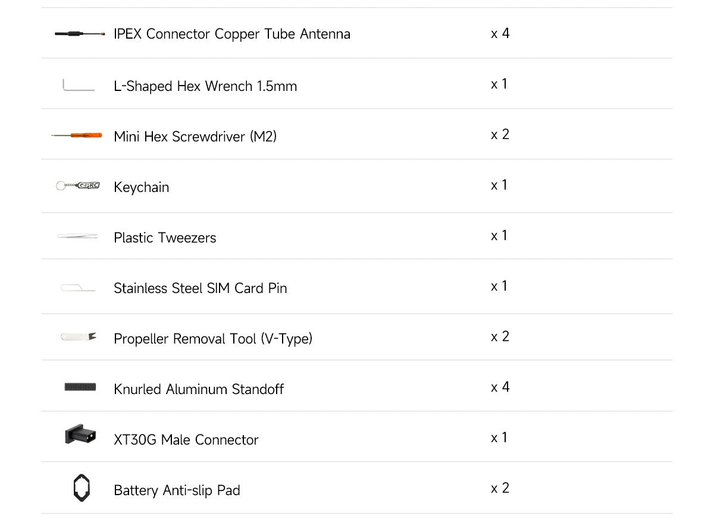Image resolution: width=714 pixels, height=529 pixels.
Task: Click the plastic tweezers icon
Action: tap(78, 237)
